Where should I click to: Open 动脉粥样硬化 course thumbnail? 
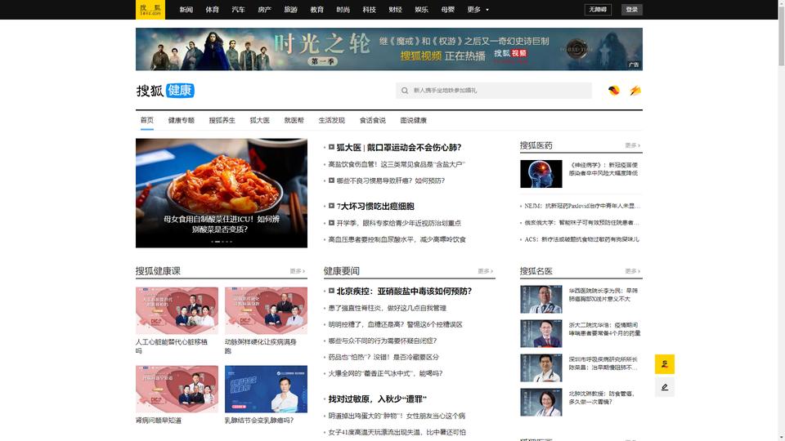(x=266, y=310)
